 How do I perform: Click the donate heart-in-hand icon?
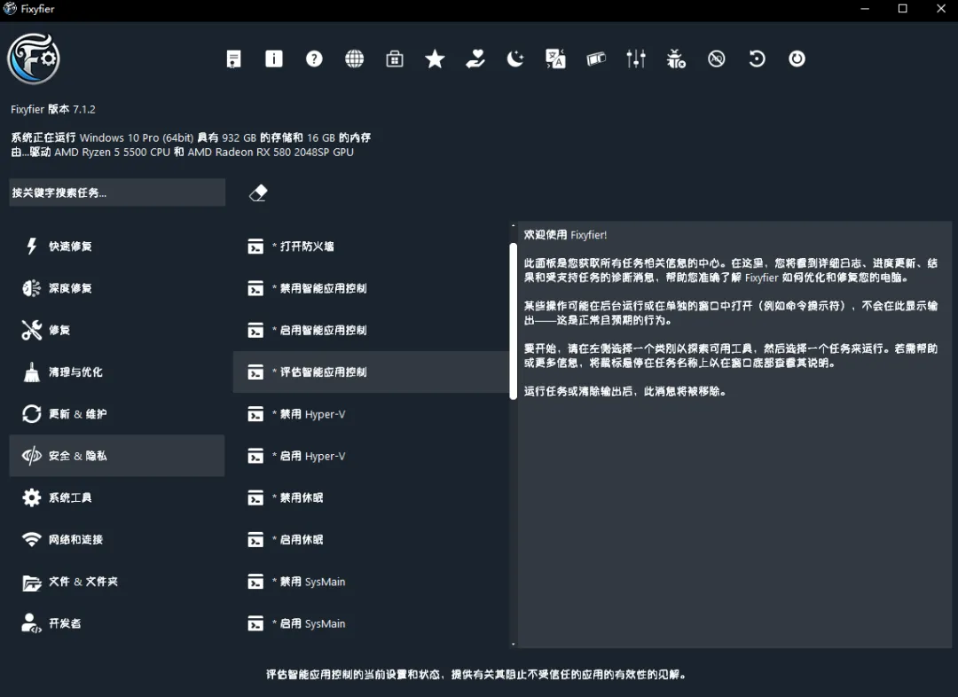click(x=475, y=59)
